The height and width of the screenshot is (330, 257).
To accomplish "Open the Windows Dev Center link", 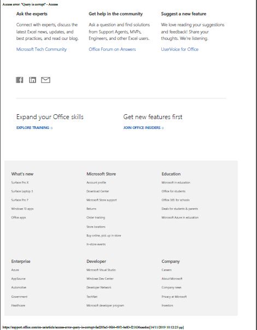I will [x=100, y=279].
